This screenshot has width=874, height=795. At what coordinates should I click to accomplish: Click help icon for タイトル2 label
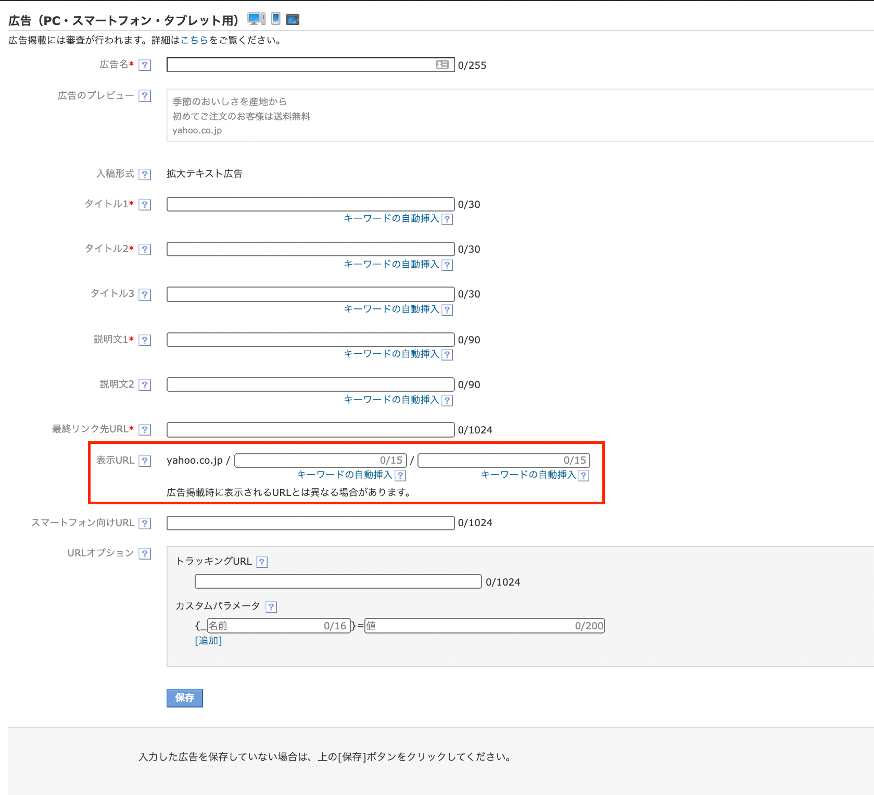click(x=145, y=249)
